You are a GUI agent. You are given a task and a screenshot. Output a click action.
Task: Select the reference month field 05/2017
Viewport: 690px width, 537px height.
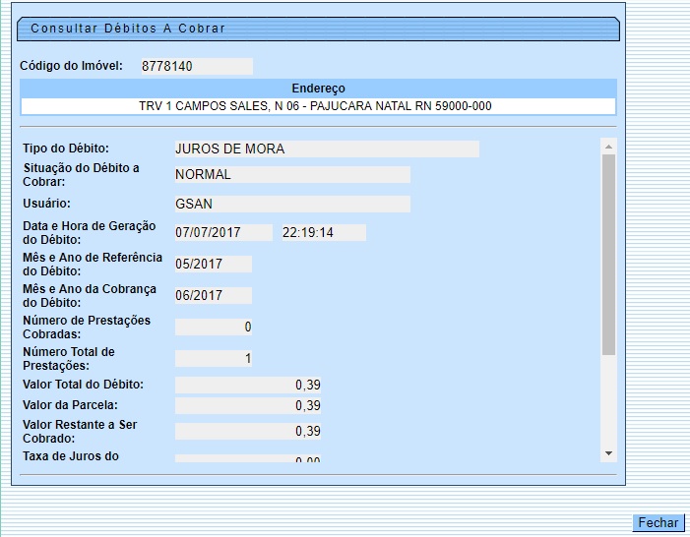[x=213, y=265]
